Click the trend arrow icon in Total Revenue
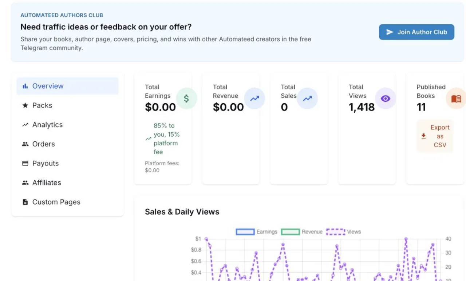The image size is (466, 281). (x=254, y=99)
